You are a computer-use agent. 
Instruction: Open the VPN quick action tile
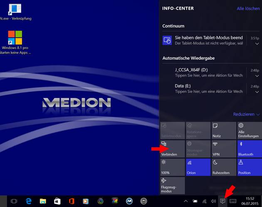click(224, 149)
